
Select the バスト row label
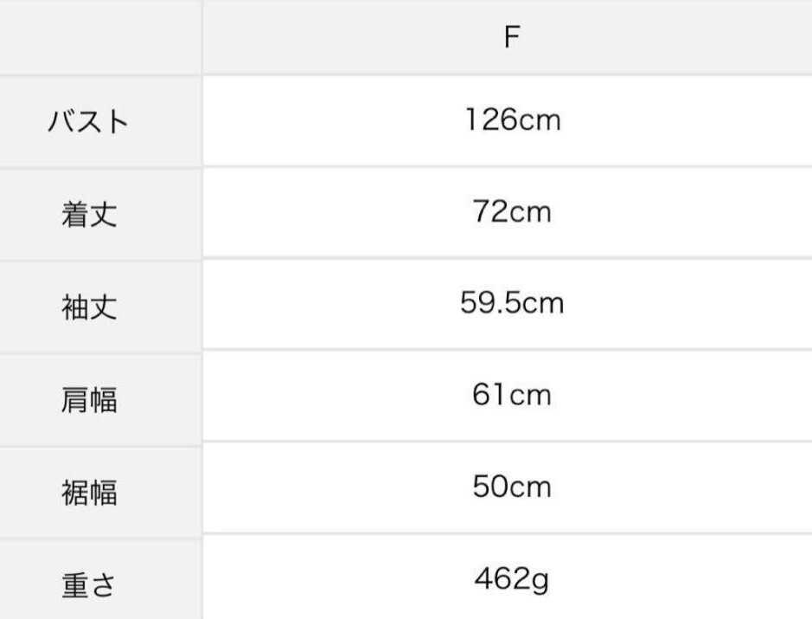tap(88, 121)
